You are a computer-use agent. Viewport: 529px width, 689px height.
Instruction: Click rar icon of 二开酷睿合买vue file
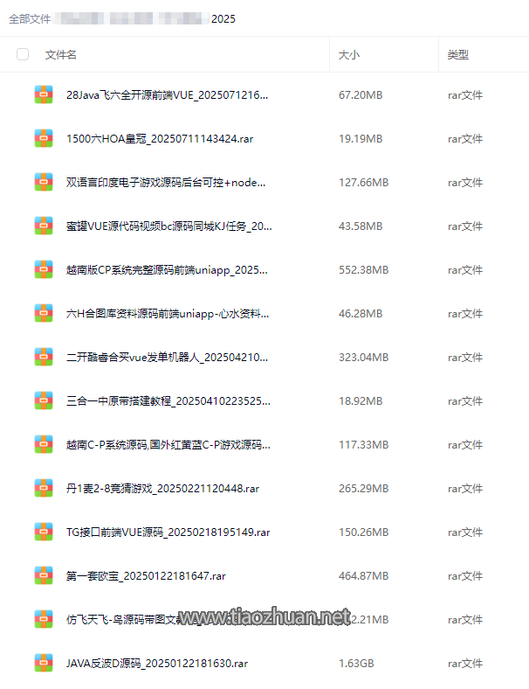44,358
